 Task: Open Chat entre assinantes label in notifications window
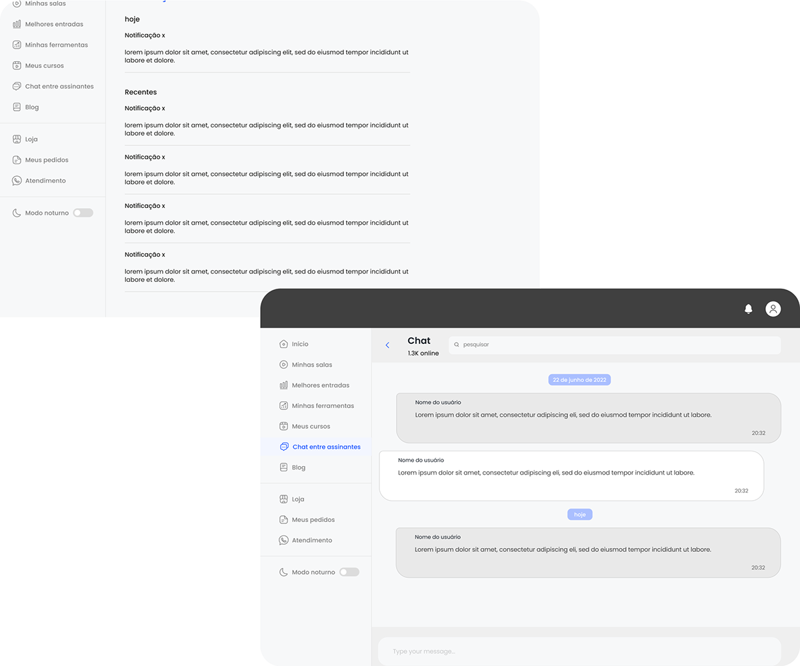click(59, 86)
